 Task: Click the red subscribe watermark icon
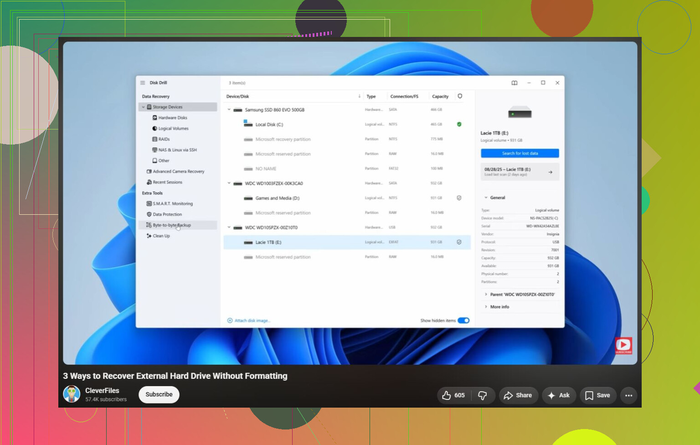click(623, 346)
